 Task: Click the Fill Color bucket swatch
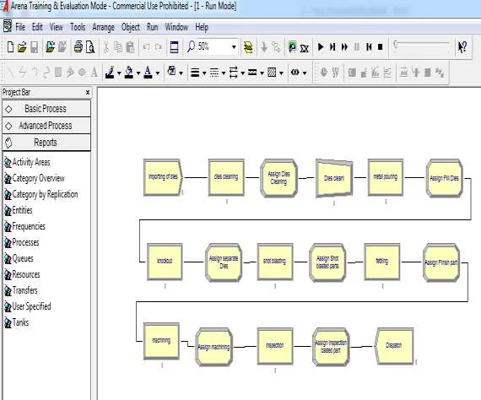click(x=129, y=73)
